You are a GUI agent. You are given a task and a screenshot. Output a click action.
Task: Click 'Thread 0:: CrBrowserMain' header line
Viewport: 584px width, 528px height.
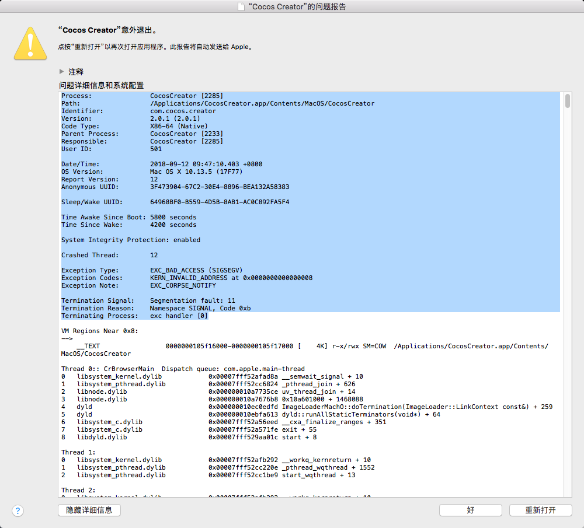[x=183, y=369]
